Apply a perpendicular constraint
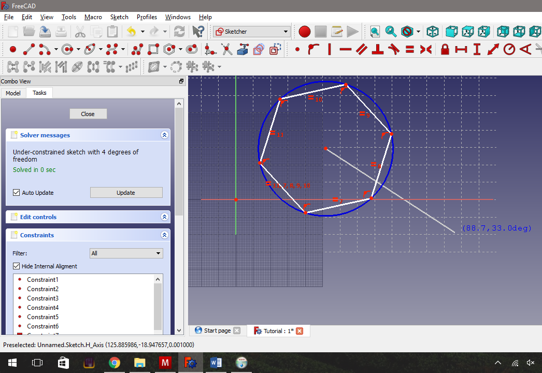The width and height of the screenshot is (542, 373). click(x=377, y=49)
